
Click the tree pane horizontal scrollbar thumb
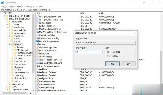point(15,93)
